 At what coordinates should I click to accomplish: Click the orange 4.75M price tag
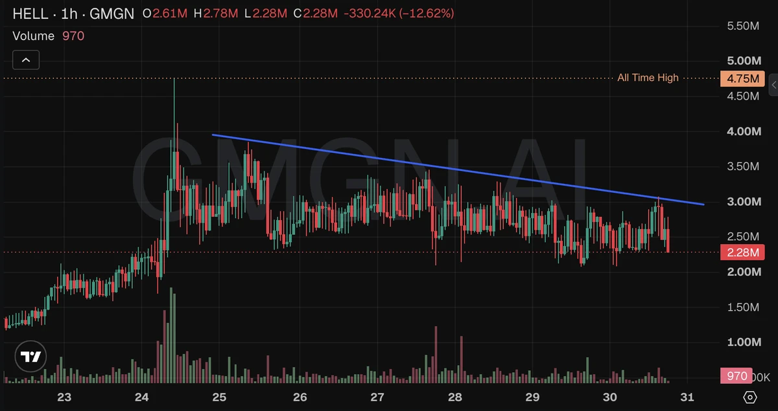click(x=742, y=79)
